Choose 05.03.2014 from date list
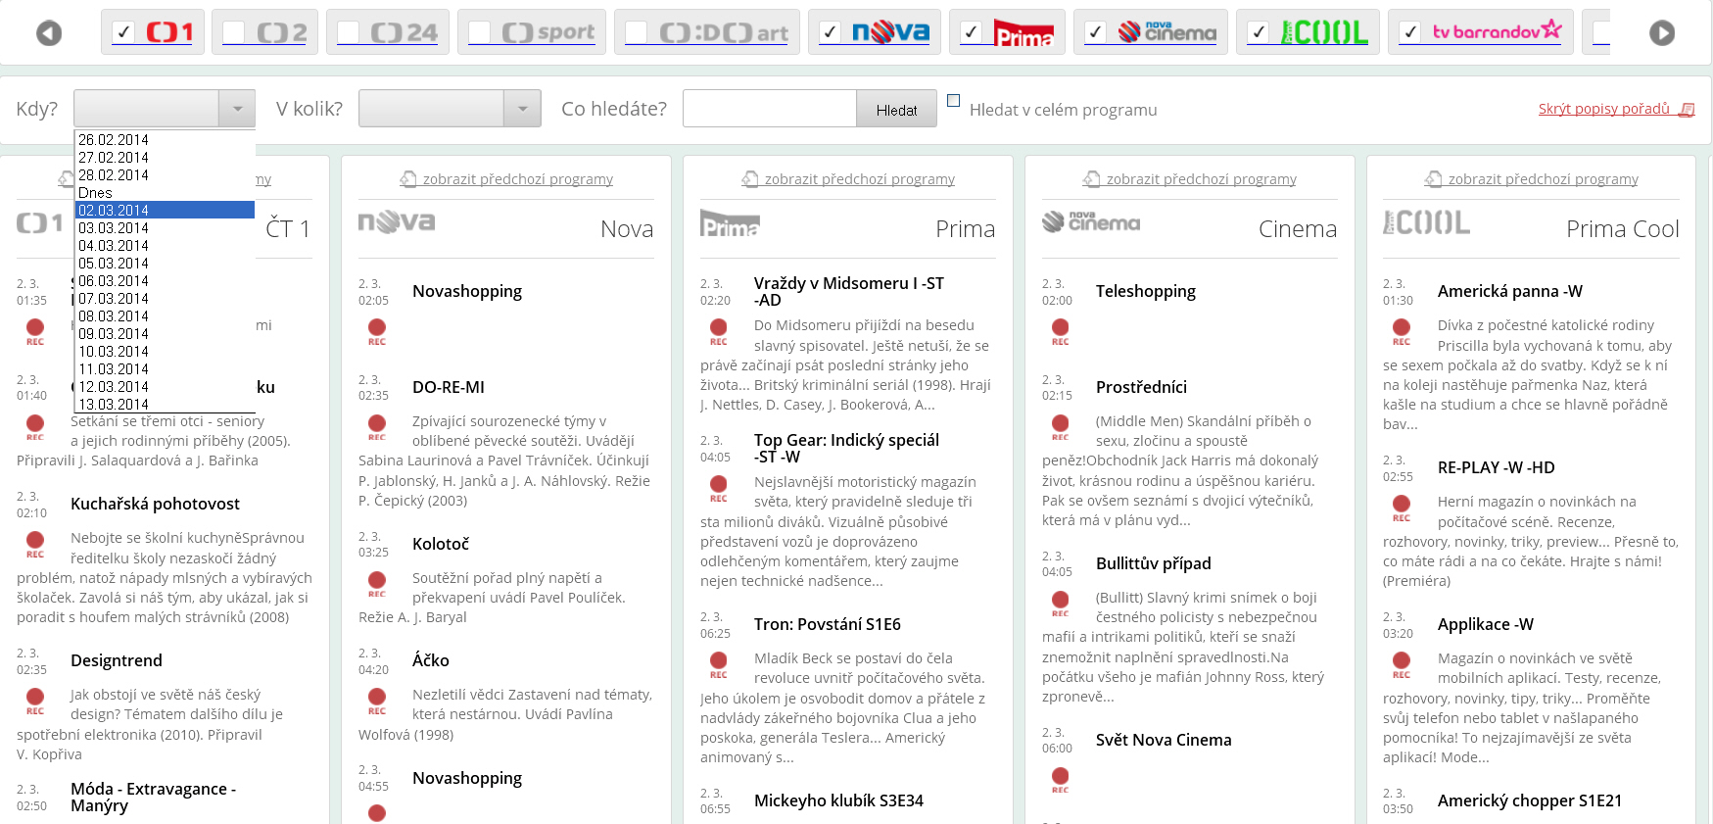Screen dimensions: 1713x824 165,264
